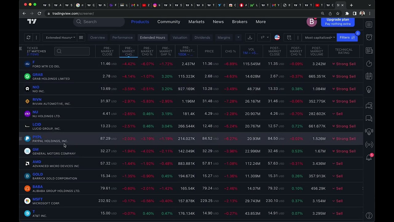This screenshot has height=222, width=394.
Task: Open the RIVN ticker link
Action: pyautogui.click(x=37, y=100)
